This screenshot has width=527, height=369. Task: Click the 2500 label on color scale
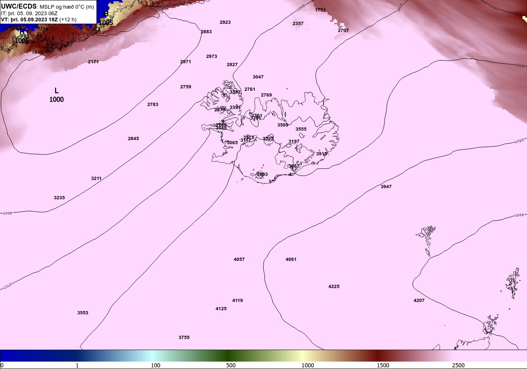coord(458,365)
